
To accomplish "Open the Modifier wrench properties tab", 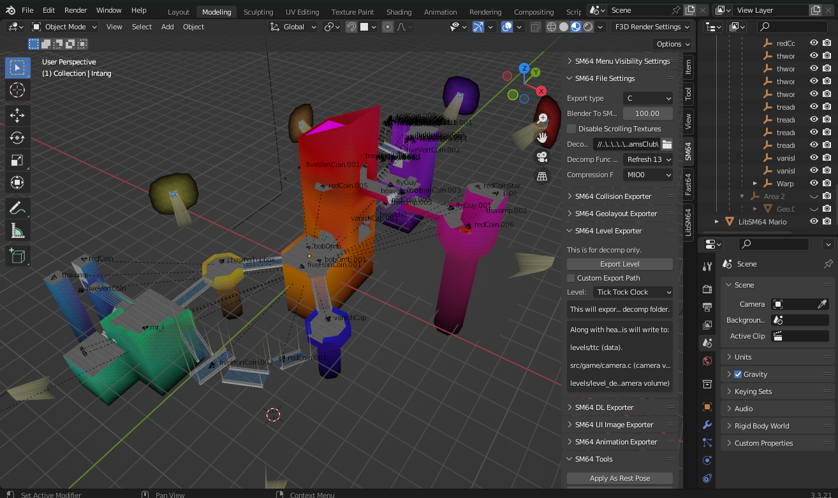I will click(707, 425).
